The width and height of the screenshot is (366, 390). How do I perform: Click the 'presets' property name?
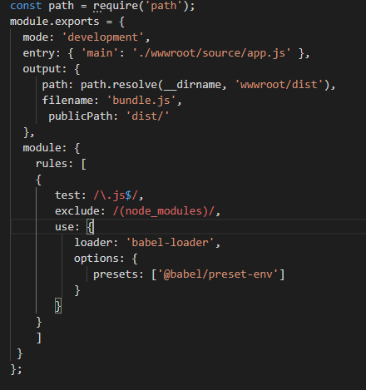pos(116,274)
